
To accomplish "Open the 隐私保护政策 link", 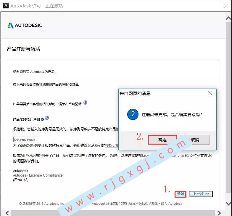I will coord(148,204).
